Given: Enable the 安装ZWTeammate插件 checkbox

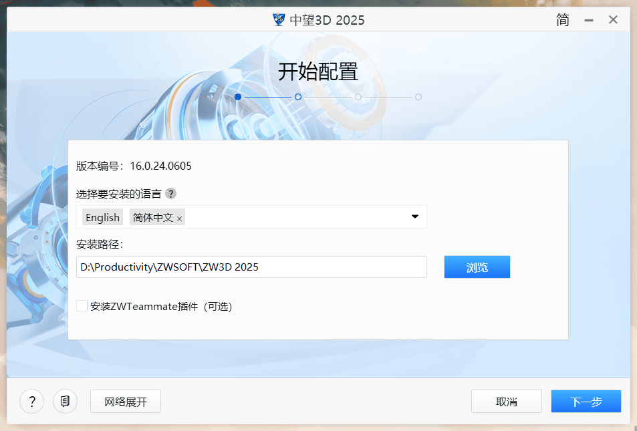Looking at the screenshot, I should [82, 306].
